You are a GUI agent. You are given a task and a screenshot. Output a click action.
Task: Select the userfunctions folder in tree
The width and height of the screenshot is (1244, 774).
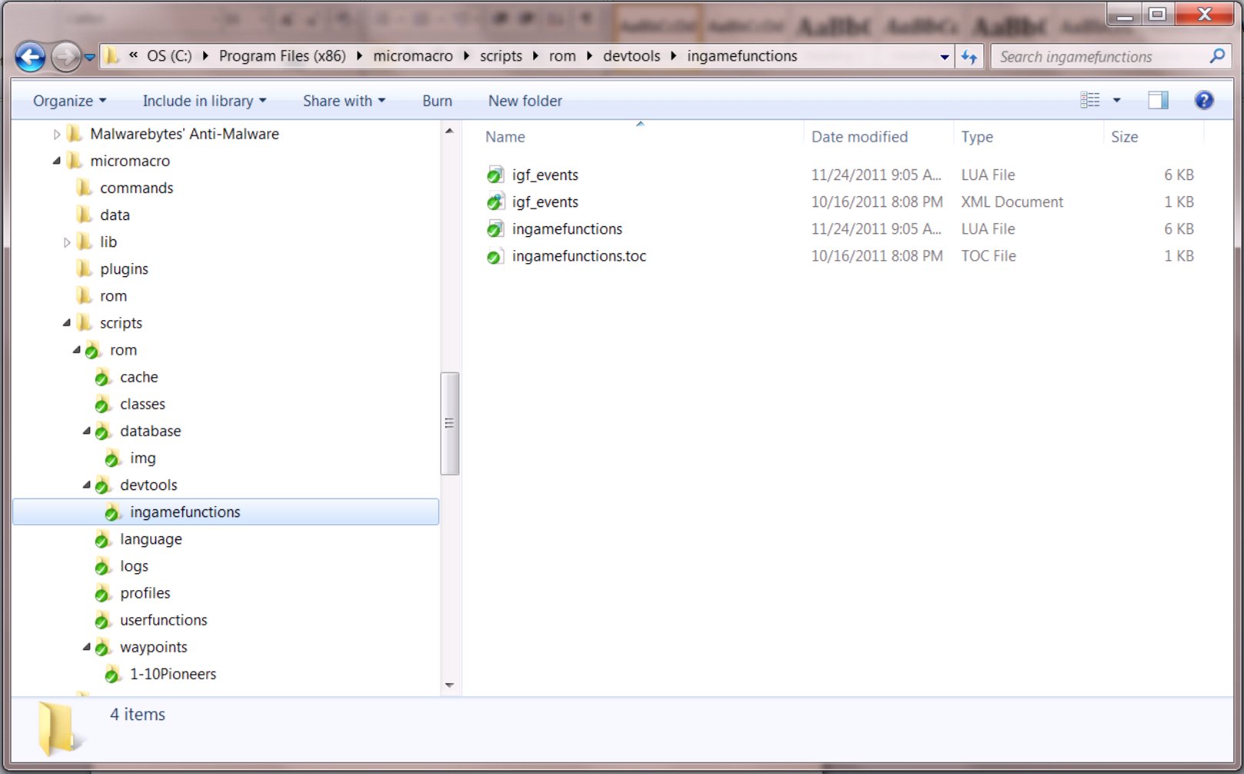pyautogui.click(x=163, y=620)
